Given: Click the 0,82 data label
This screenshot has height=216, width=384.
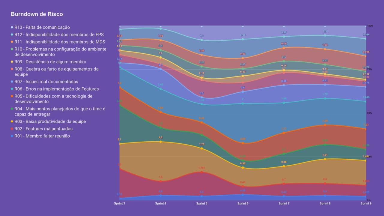Looking at the screenshot, I should pos(202,62).
